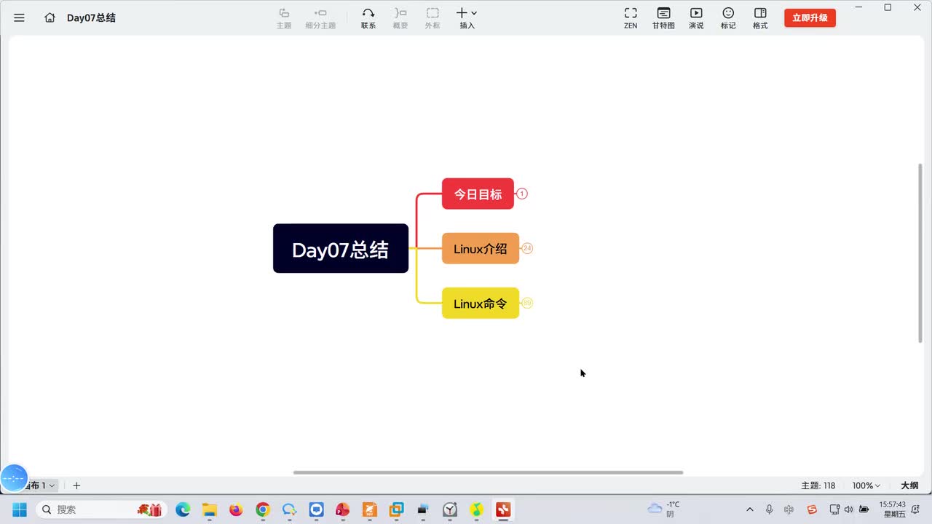Click the Sogou input method tray icon

coord(813,509)
